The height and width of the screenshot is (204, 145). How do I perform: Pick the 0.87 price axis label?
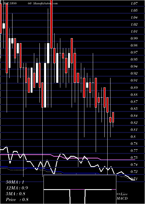(x=134, y=102)
